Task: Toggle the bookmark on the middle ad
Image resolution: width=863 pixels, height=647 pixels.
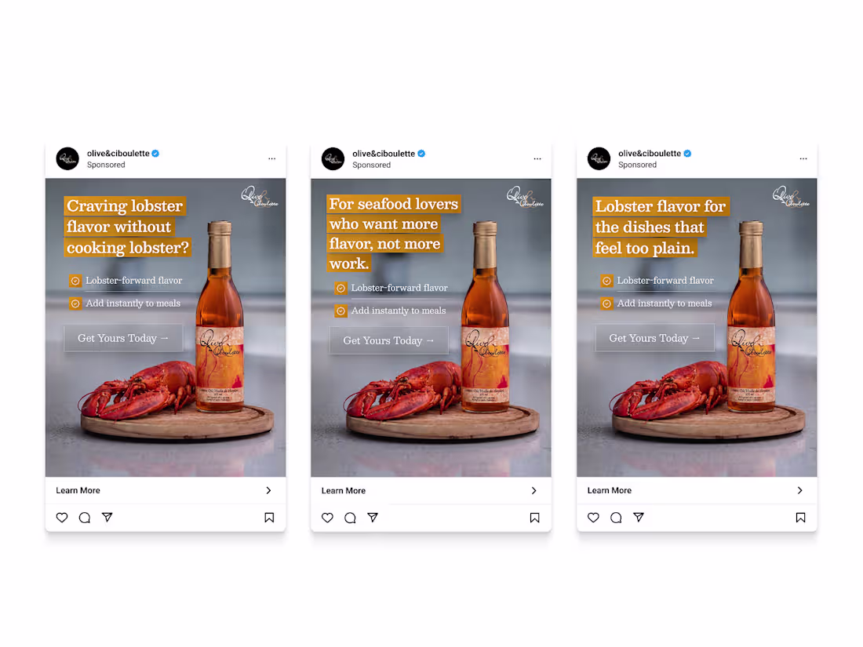Action: (534, 518)
